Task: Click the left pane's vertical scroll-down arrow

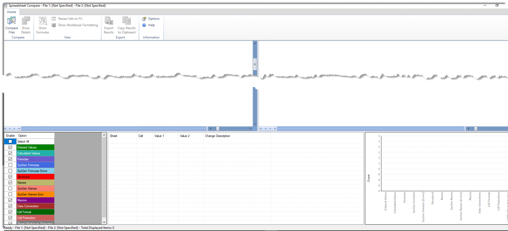Action: click(255, 124)
